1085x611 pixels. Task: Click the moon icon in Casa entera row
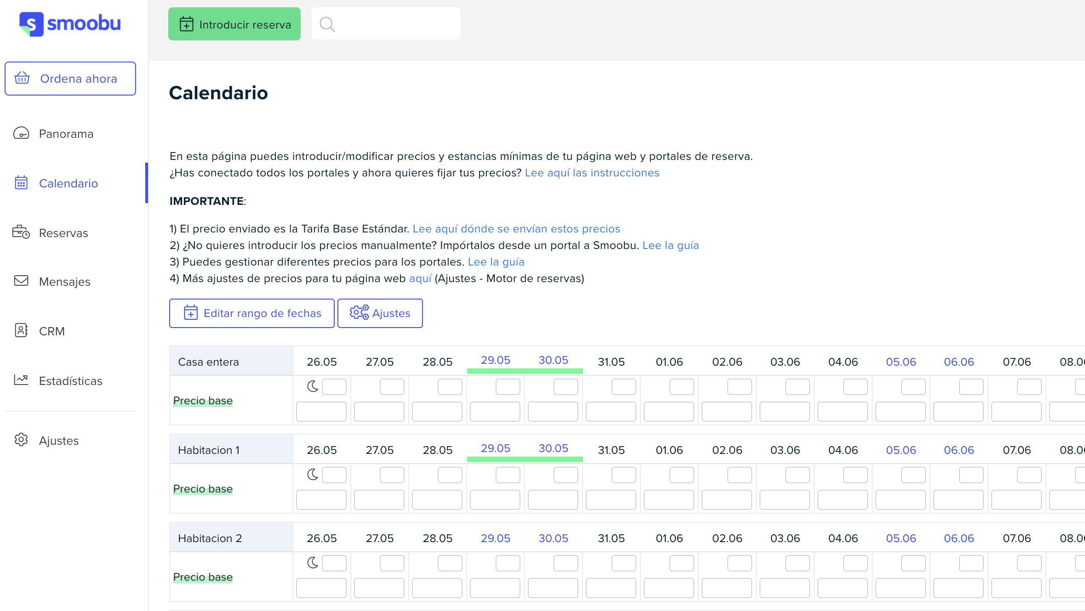point(313,386)
